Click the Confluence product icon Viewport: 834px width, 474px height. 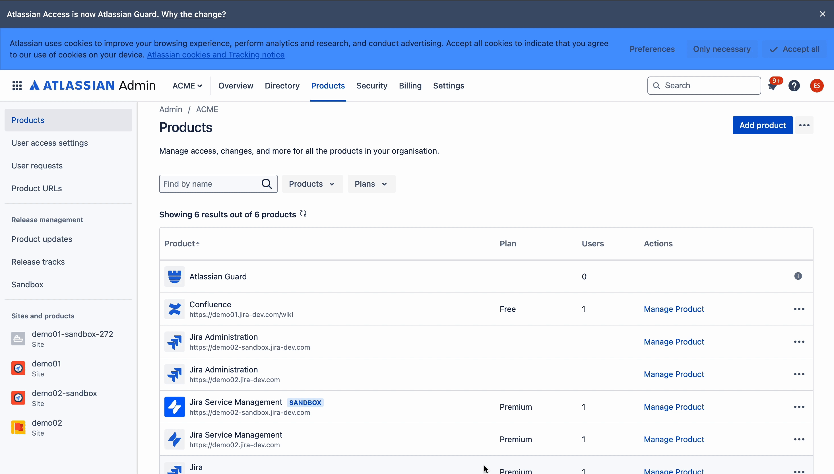174,309
